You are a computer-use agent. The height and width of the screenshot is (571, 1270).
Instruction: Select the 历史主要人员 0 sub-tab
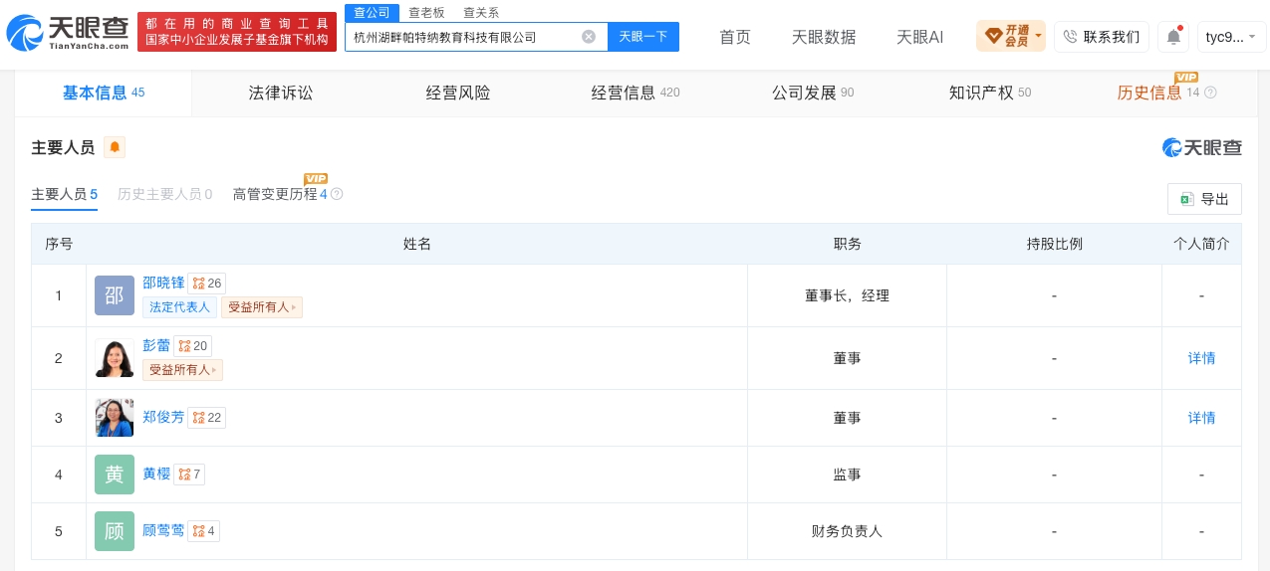[x=164, y=194]
